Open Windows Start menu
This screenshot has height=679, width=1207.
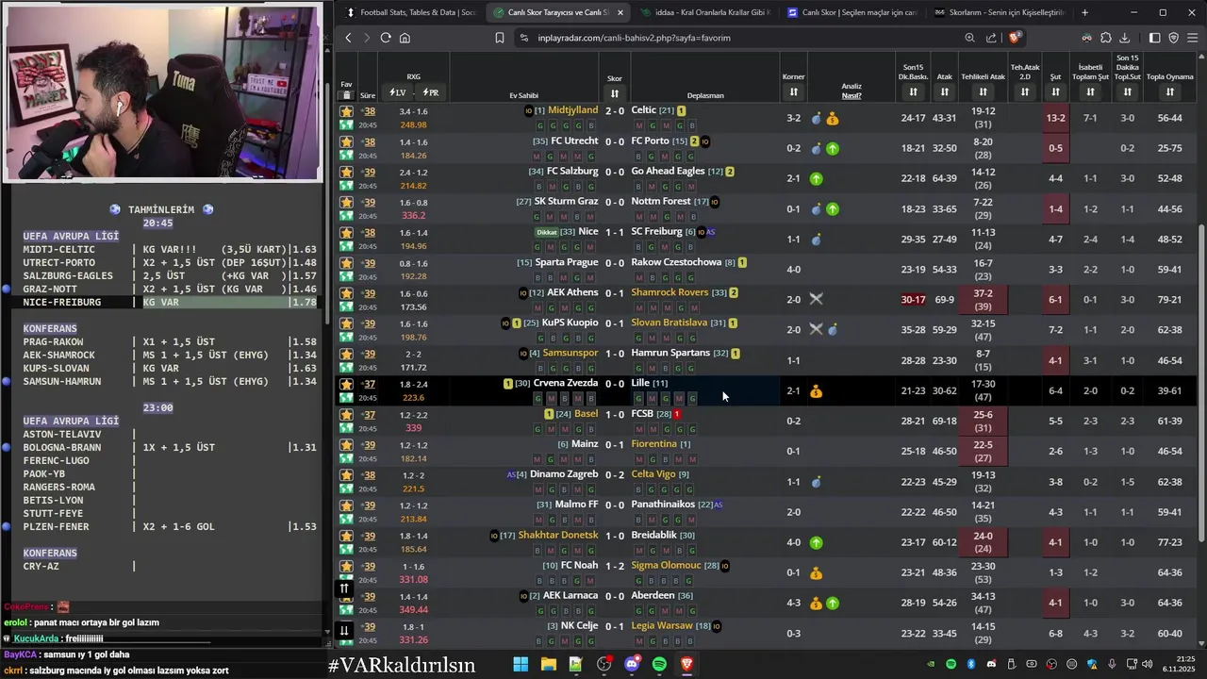click(x=521, y=664)
